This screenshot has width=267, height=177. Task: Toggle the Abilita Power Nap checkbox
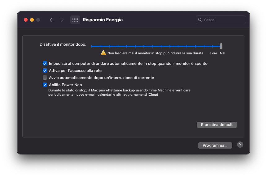coord(45,85)
